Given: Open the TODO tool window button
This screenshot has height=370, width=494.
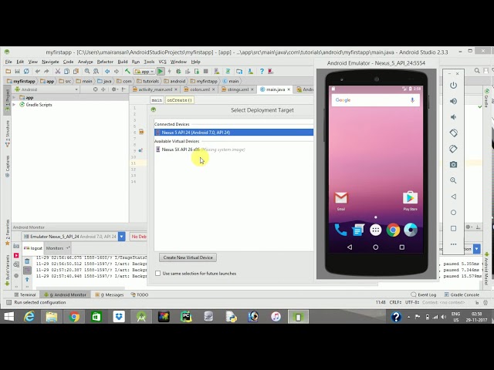Looking at the screenshot, I should tap(140, 294).
